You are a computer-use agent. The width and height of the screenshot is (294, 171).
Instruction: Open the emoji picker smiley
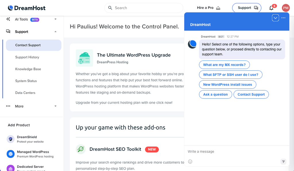(190, 161)
